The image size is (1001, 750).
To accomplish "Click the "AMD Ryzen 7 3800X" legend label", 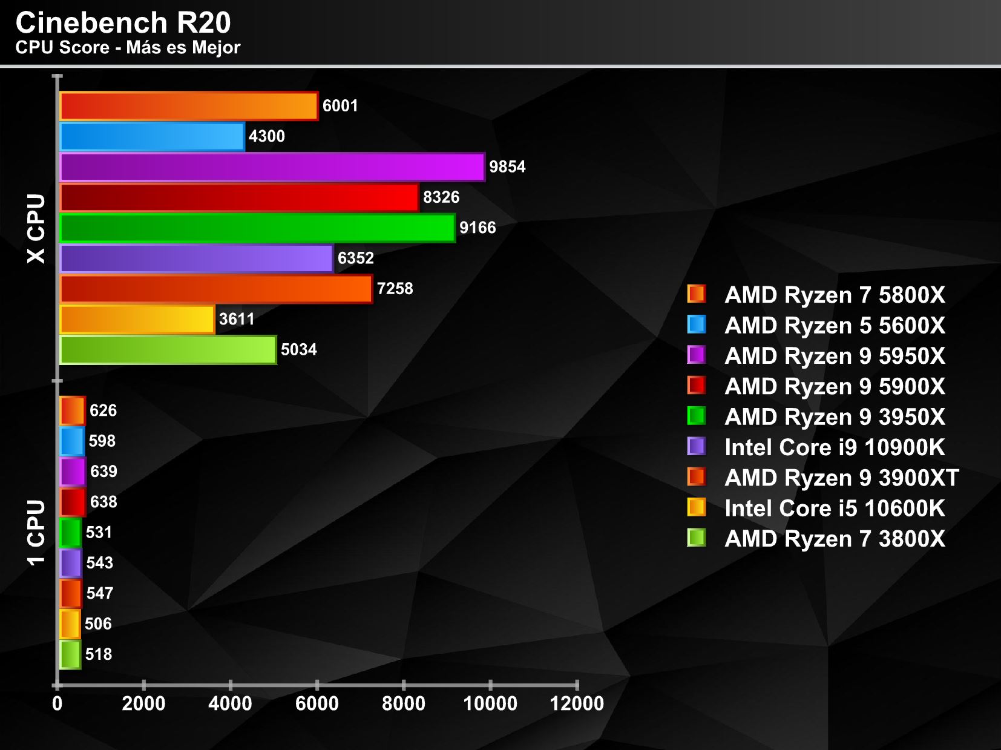I will (835, 539).
